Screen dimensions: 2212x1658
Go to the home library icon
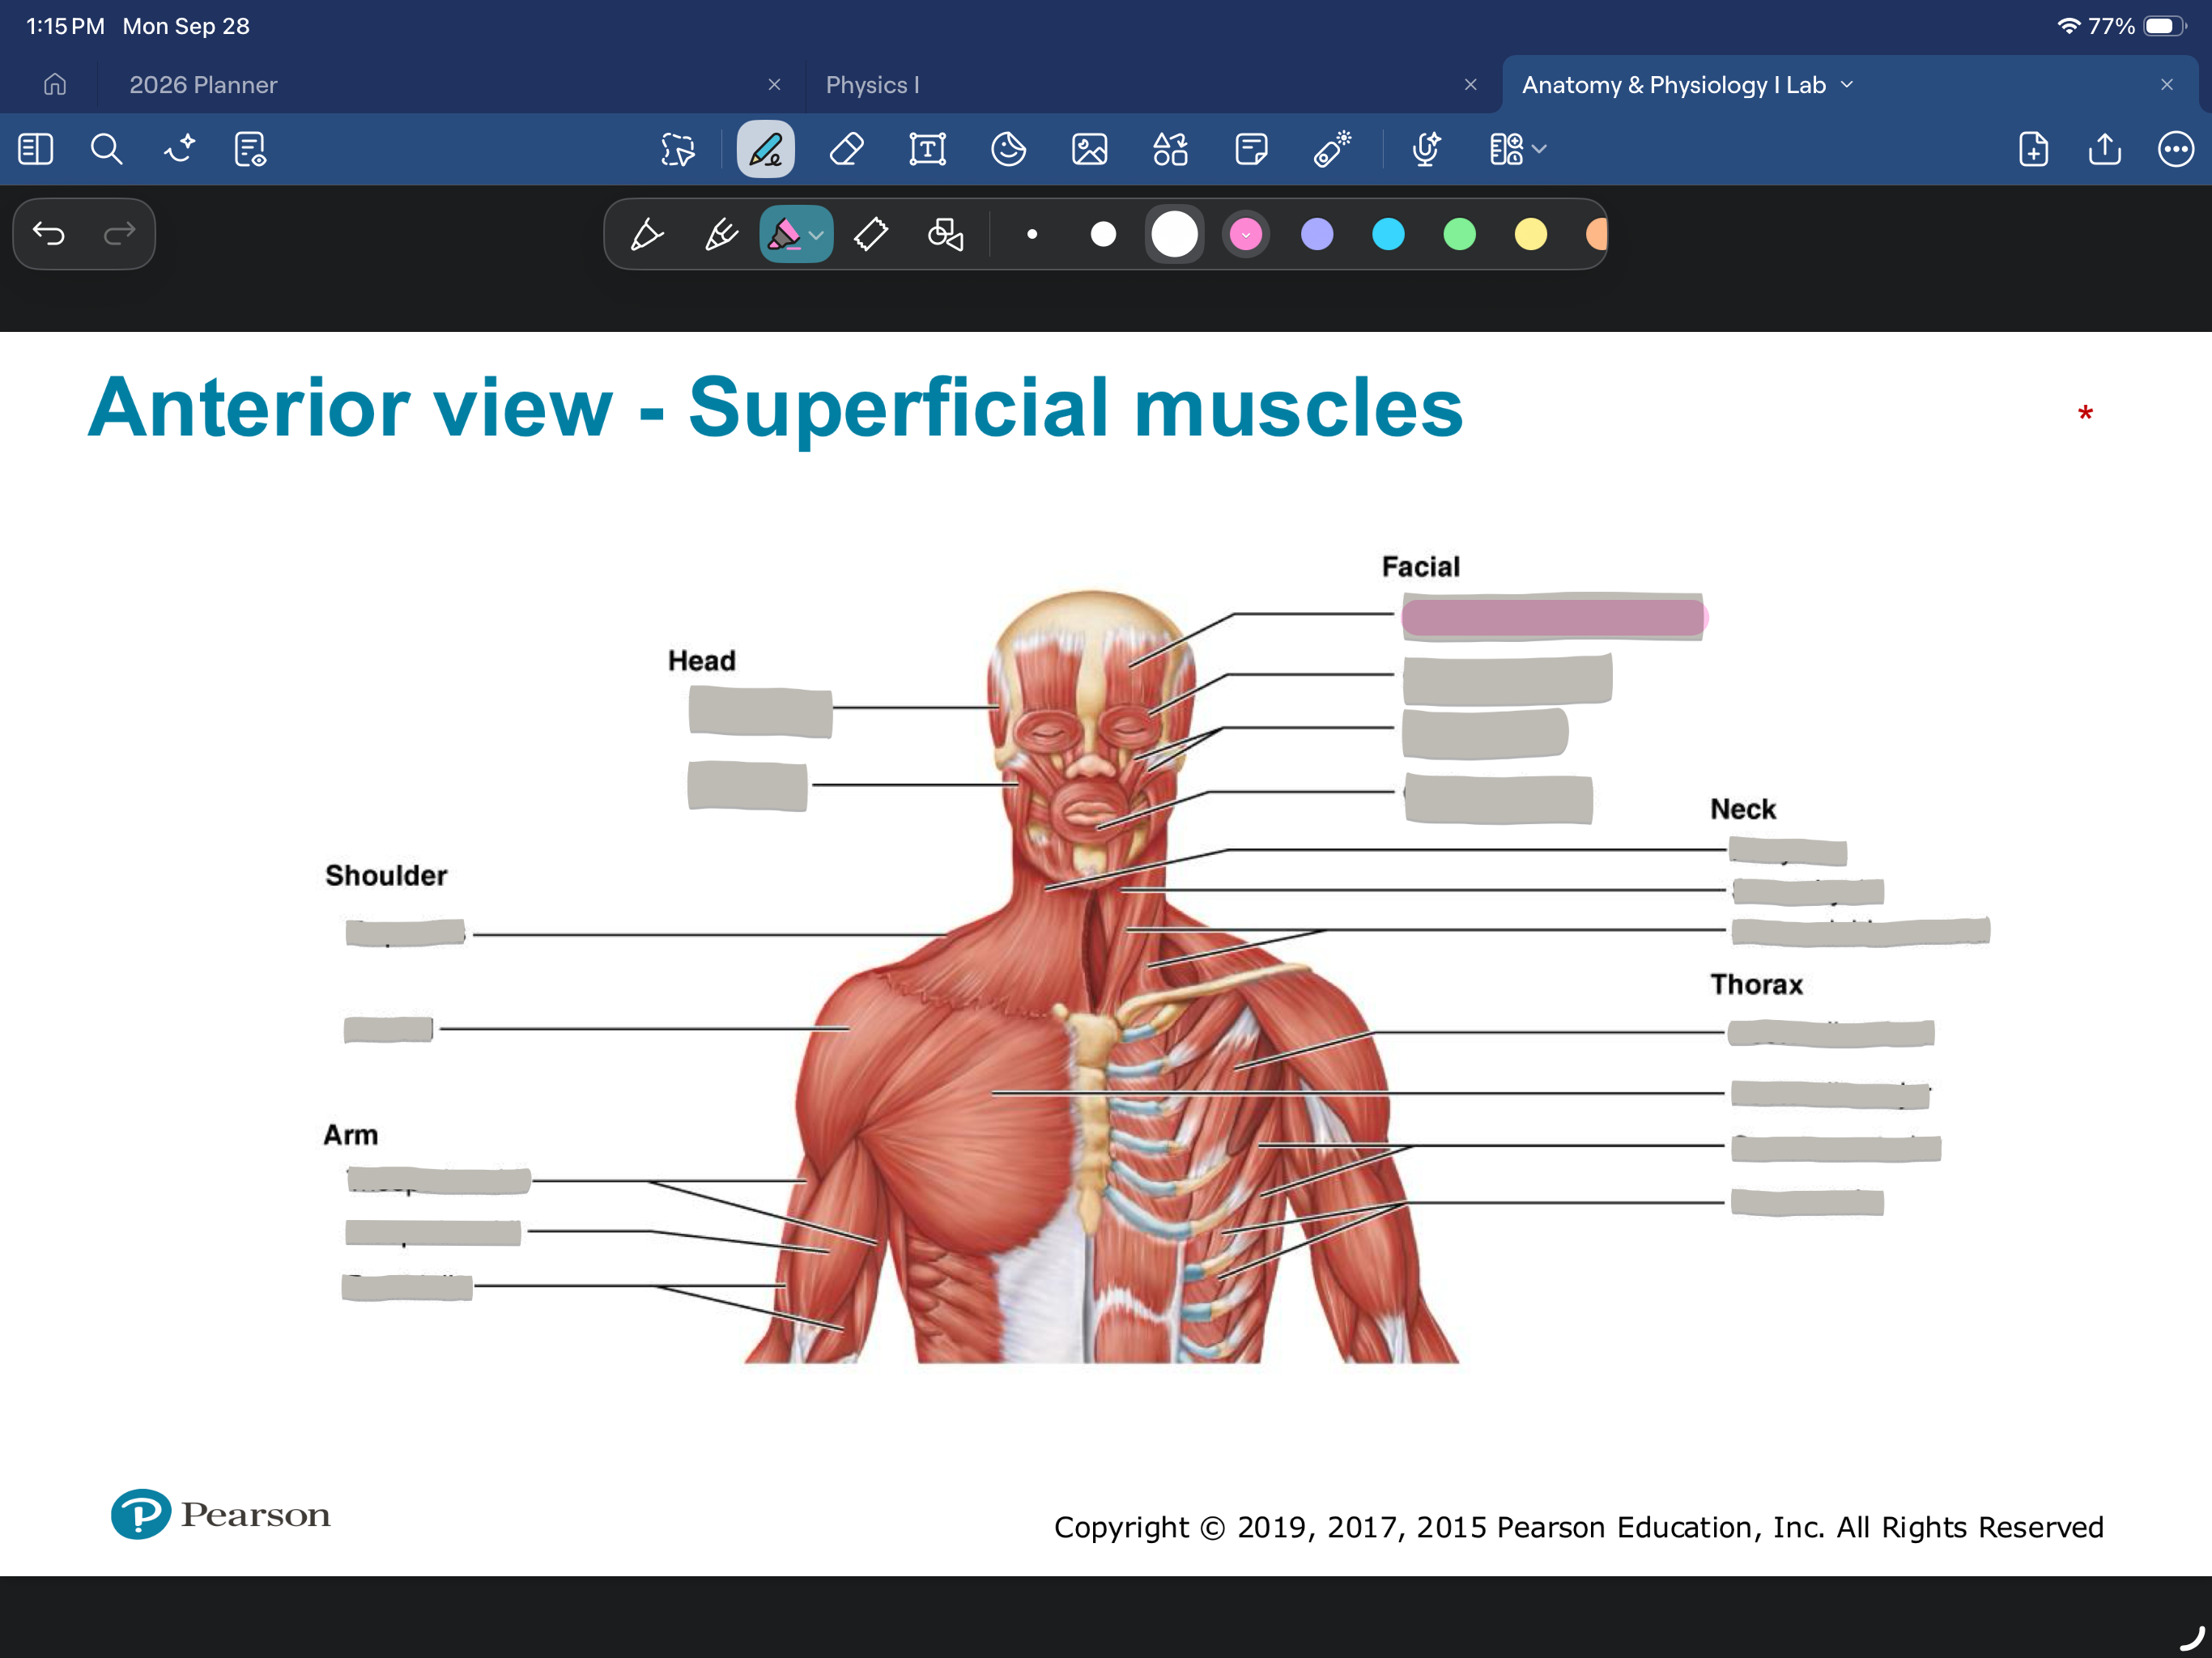pos(55,85)
